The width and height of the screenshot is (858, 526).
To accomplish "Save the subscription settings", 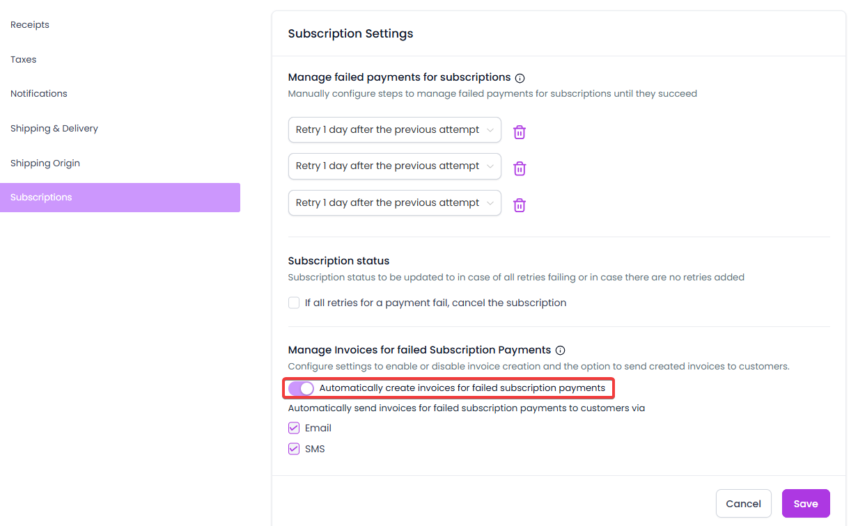I will (x=806, y=504).
